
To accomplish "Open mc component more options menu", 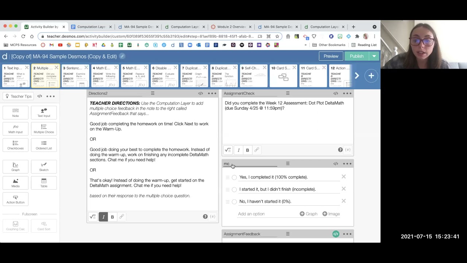I will click(347, 164).
